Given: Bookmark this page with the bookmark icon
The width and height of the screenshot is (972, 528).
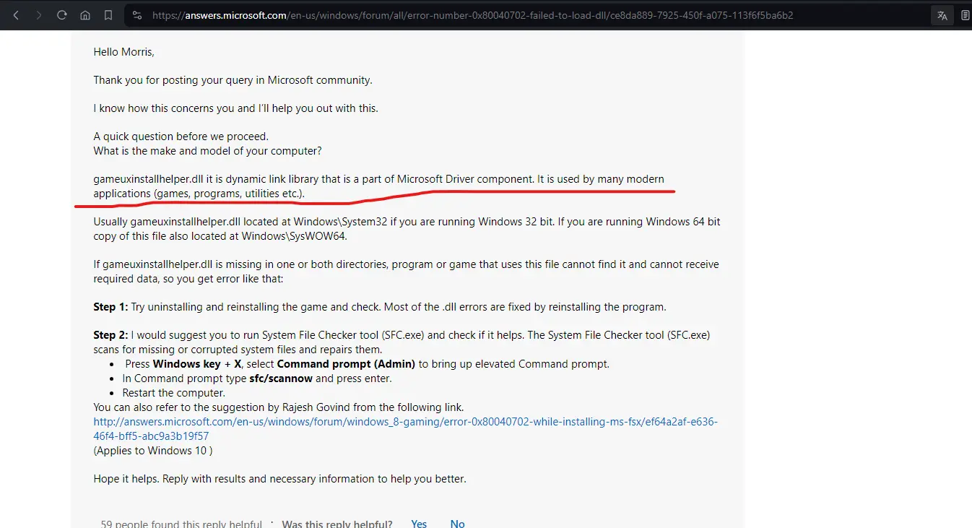Looking at the screenshot, I should point(108,15).
